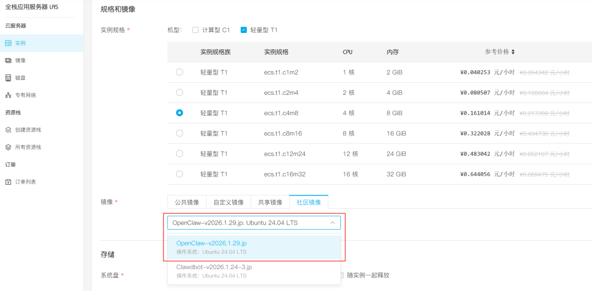Viewport: 592px width, 291px height.
Task: Click the 资源栈 section heading
Action: pyautogui.click(x=13, y=112)
